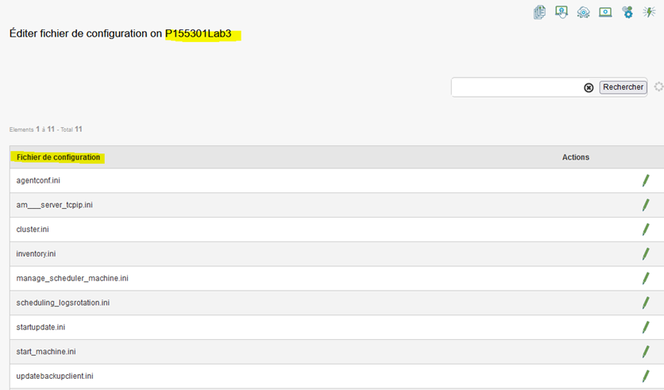Edit agentconf.ini with the pencil icon
Image resolution: width=664 pixels, height=390 pixels.
pos(646,181)
